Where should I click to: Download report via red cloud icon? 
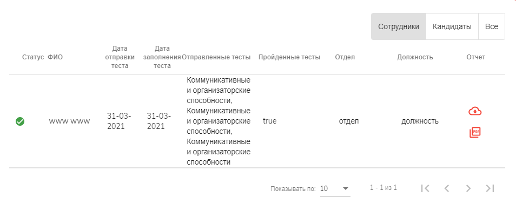(475, 111)
